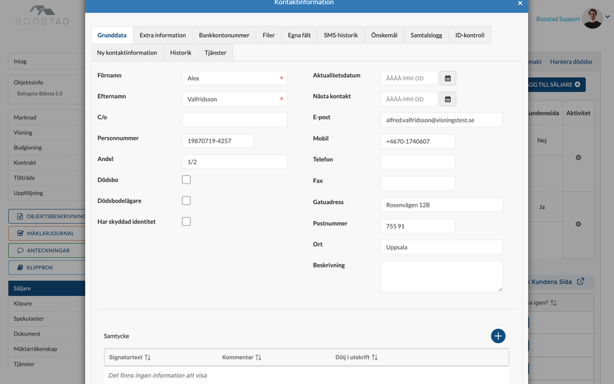Screen dimensions: 614x384
Task: Open the Klippbok button
Action: click(x=47, y=268)
